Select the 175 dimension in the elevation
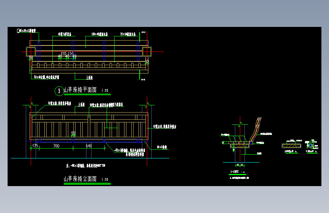 [x=35, y=146]
